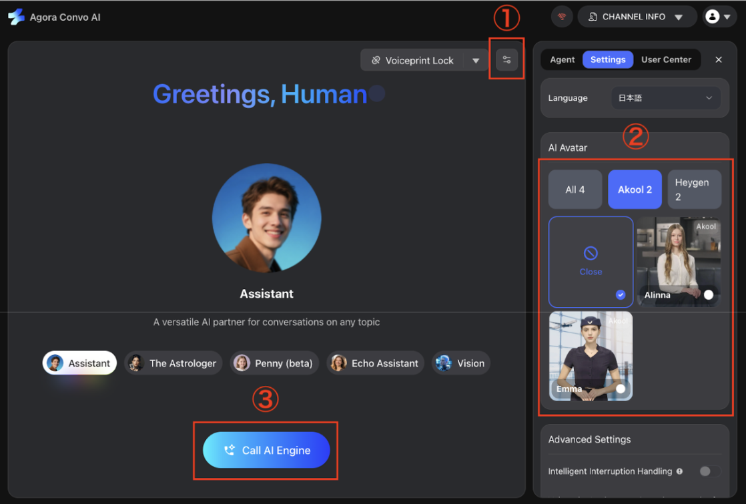Select the All 4 avatar filter
The image size is (746, 504).
[575, 189]
